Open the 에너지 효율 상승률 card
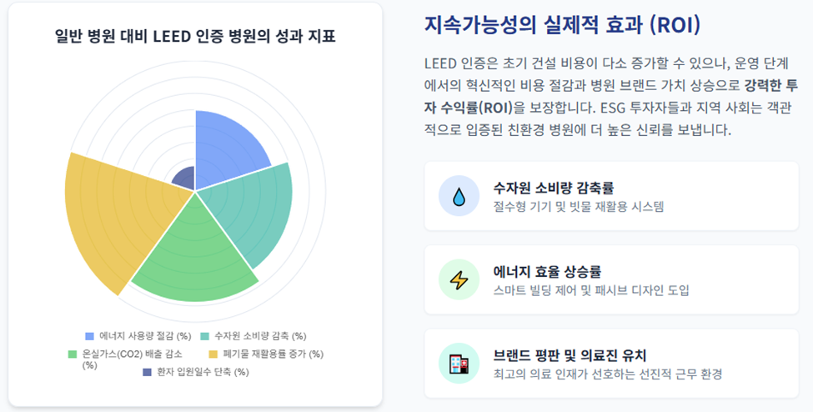Viewport: 813px width, 412px height. click(611, 280)
